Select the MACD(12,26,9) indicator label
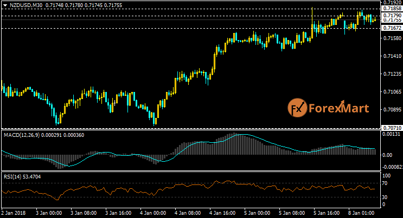The height and width of the screenshot is (218, 403). click(x=22, y=134)
